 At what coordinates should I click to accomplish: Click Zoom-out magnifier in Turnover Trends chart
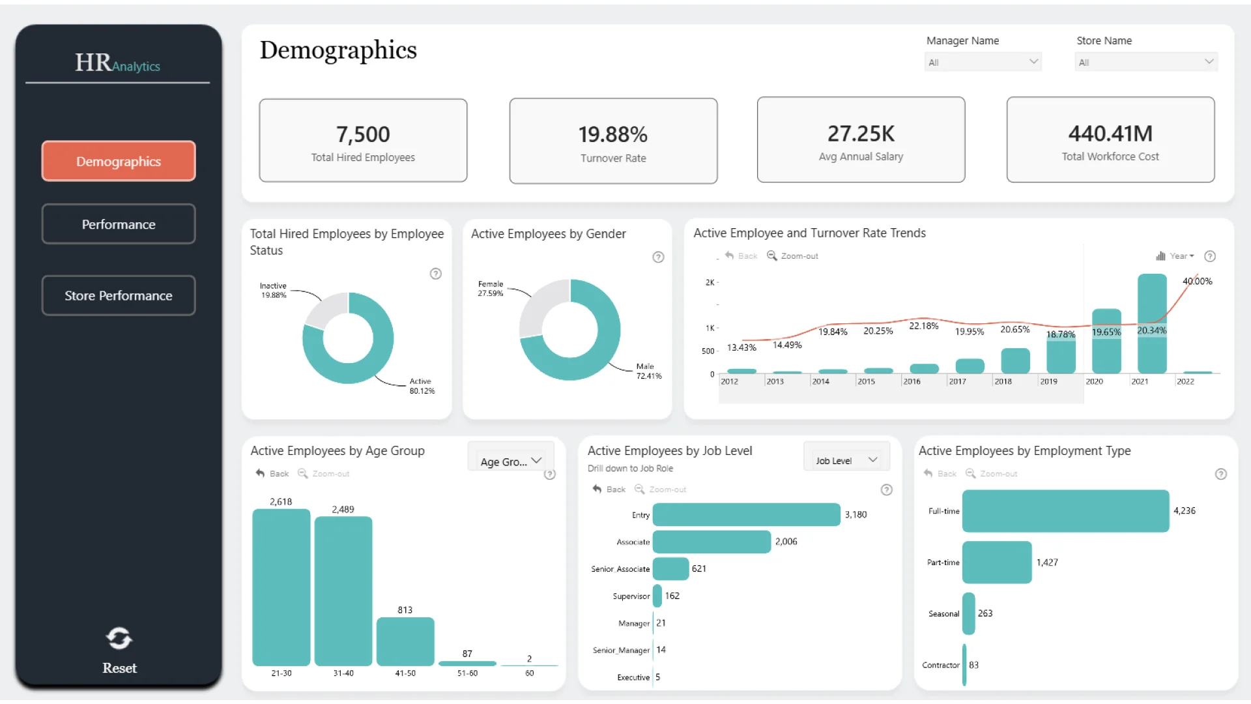(772, 256)
